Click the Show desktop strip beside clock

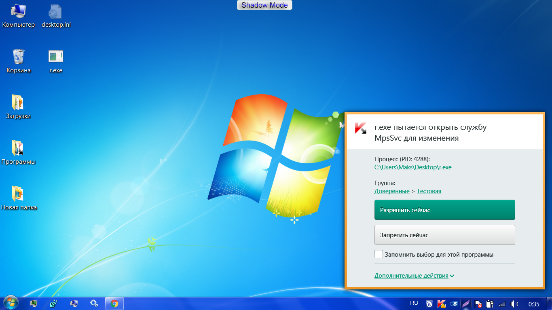pos(549,303)
